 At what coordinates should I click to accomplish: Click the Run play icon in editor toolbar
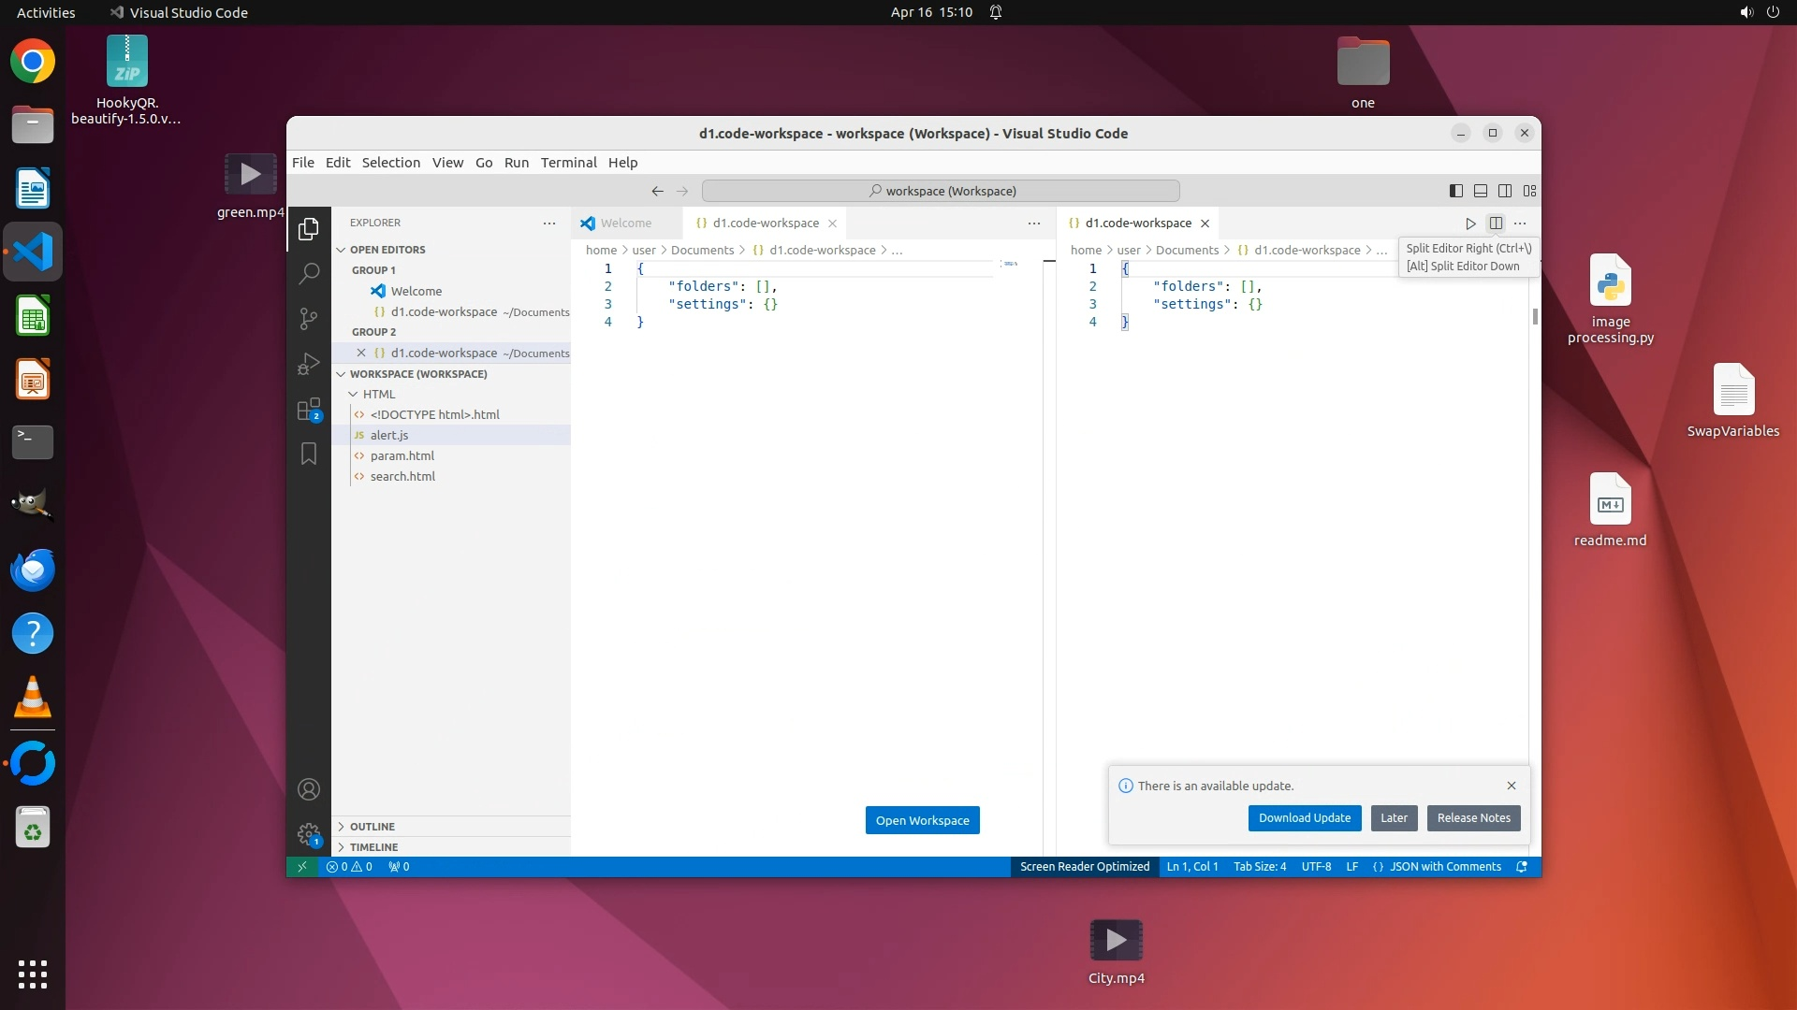click(x=1470, y=224)
